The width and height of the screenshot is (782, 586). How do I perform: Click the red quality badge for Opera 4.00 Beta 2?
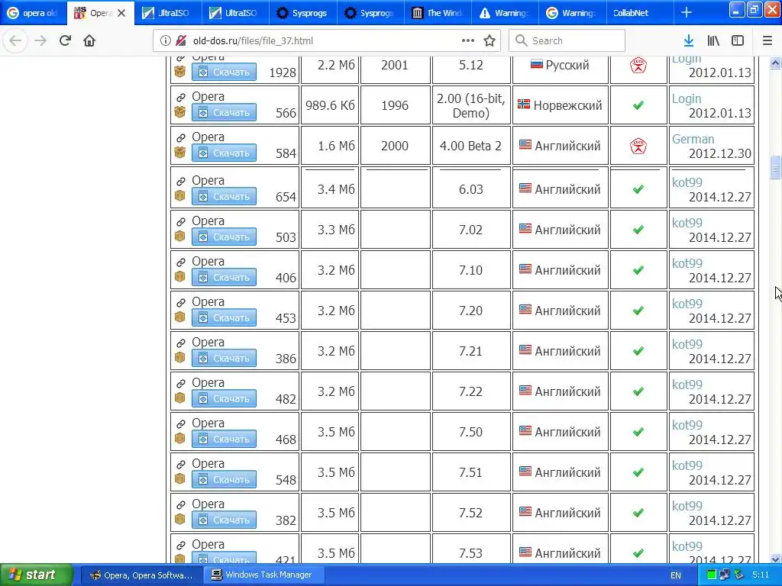tap(638, 146)
